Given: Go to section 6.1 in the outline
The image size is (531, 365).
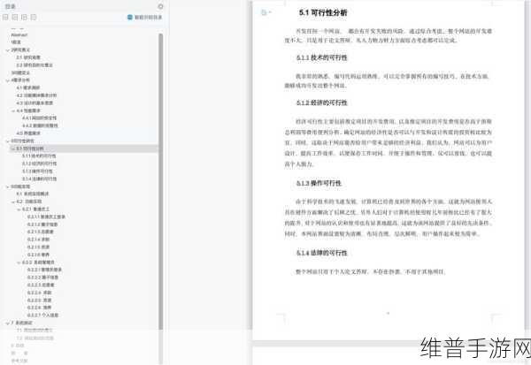Looking at the screenshot, I should [33, 194].
